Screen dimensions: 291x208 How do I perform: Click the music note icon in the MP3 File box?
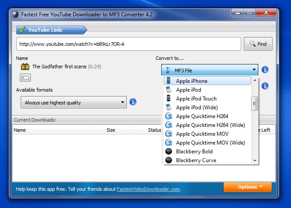[x=168, y=70]
